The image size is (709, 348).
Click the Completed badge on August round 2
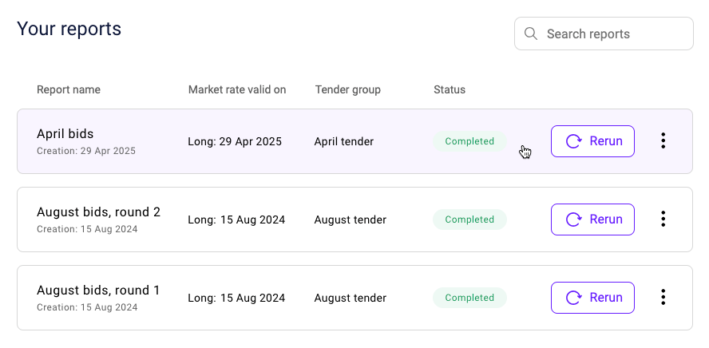click(x=469, y=219)
